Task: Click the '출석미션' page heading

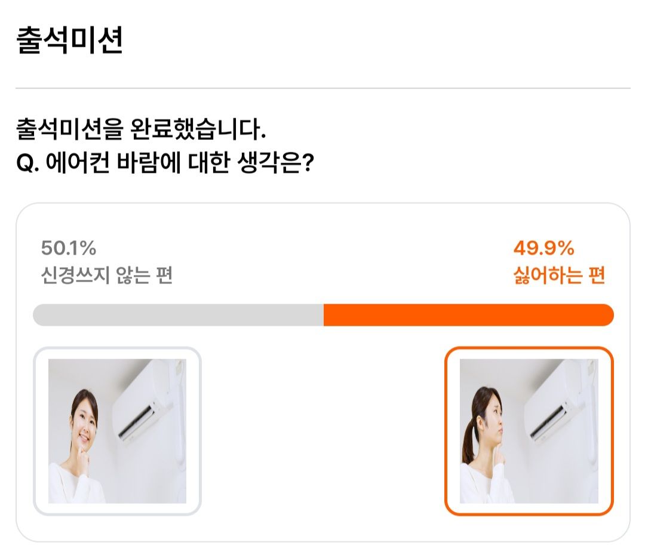Action: coord(69,41)
